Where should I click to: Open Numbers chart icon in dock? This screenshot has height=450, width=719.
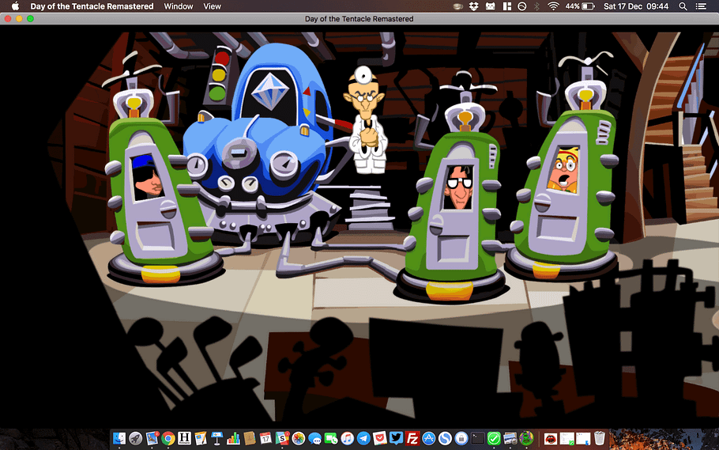(x=233, y=438)
